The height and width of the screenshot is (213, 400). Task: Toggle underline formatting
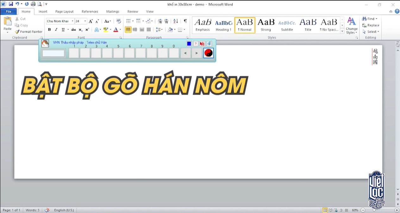point(63,30)
